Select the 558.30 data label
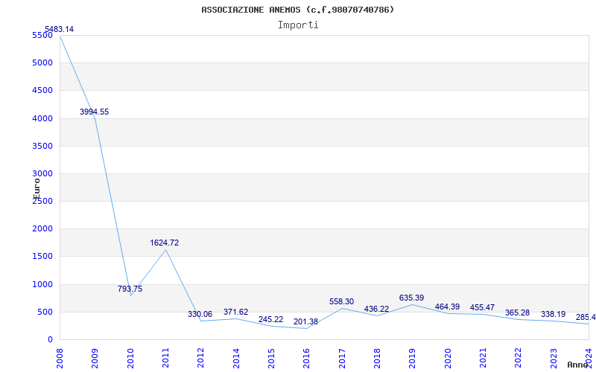 click(x=341, y=302)
